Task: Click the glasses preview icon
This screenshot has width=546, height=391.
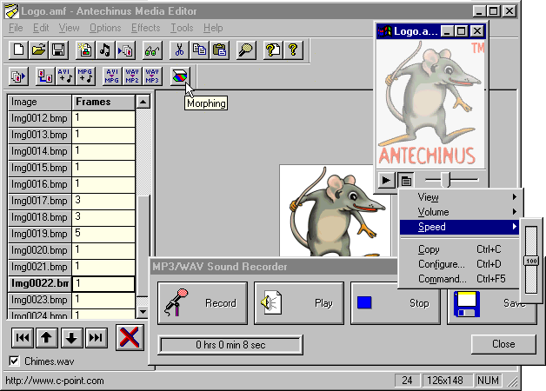Action: (152, 50)
